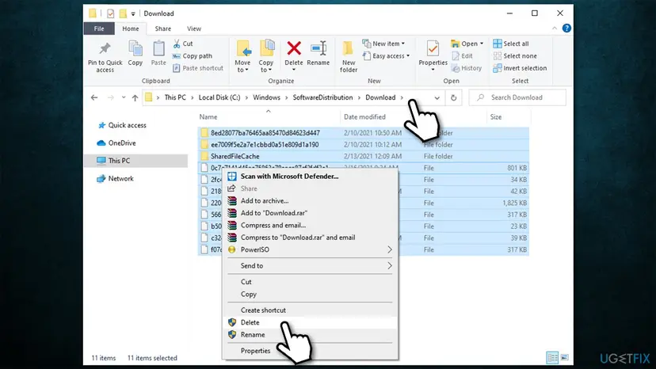Open the File ribbon tab

tap(99, 29)
